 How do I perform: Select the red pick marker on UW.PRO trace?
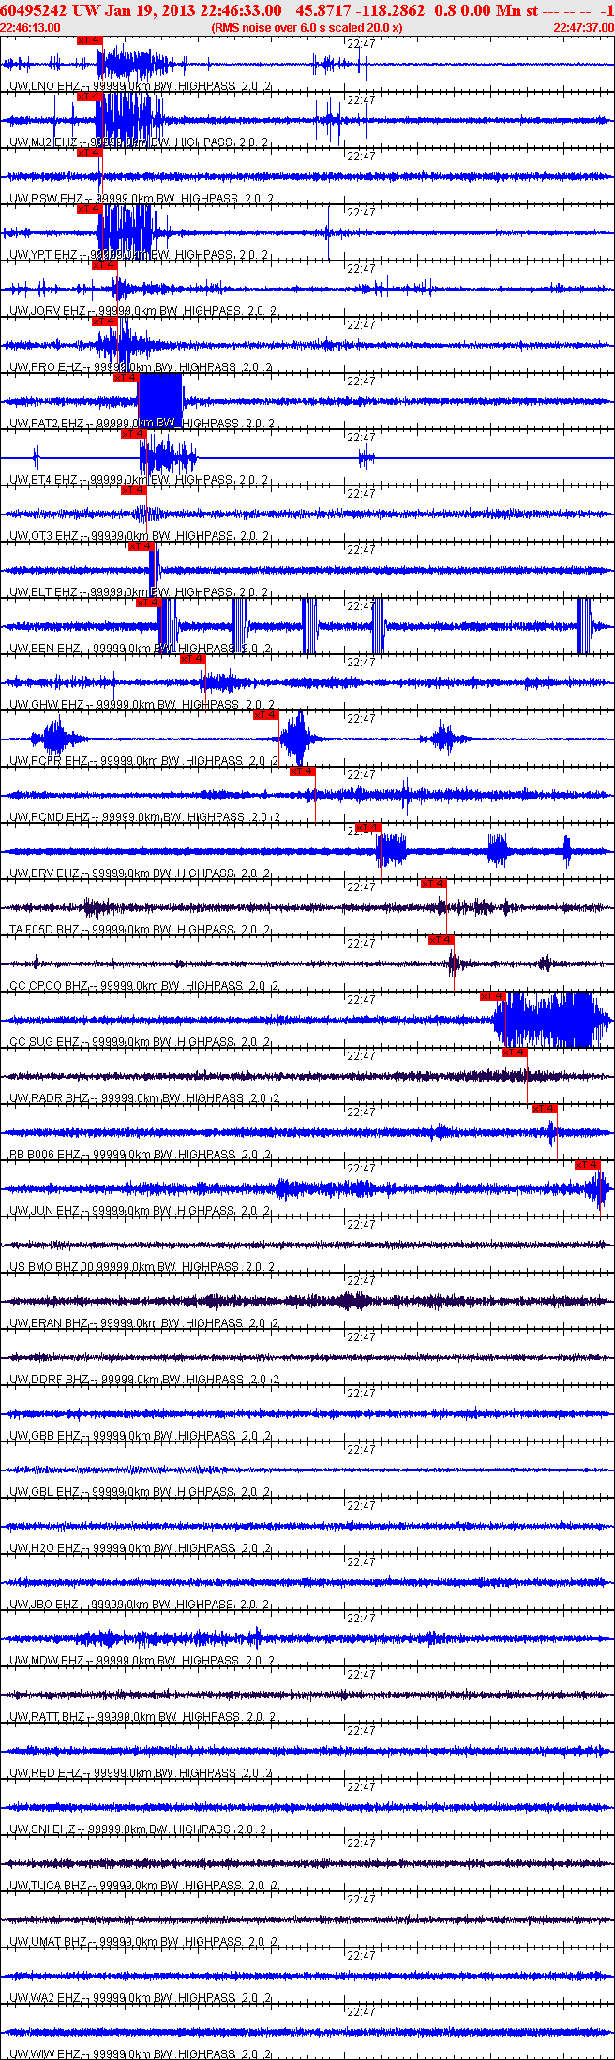[104, 321]
